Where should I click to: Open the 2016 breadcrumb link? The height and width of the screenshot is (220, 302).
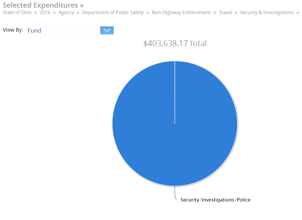click(x=45, y=12)
